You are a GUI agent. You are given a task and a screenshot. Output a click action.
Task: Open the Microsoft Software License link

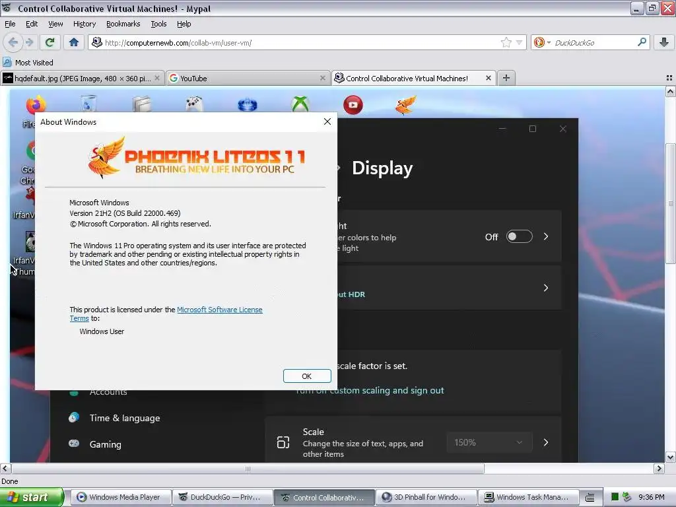(219, 310)
